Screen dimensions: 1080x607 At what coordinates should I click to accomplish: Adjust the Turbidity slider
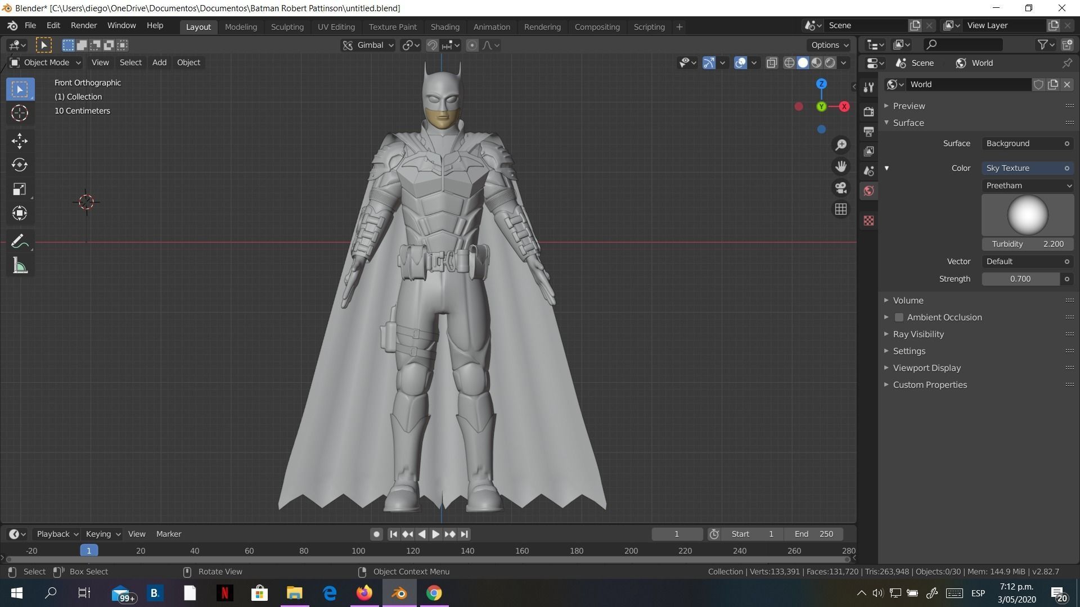(1028, 244)
